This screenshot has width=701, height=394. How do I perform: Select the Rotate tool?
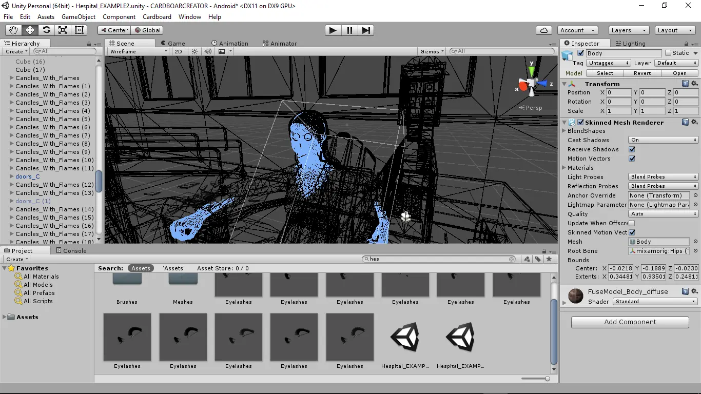pyautogui.click(x=47, y=30)
